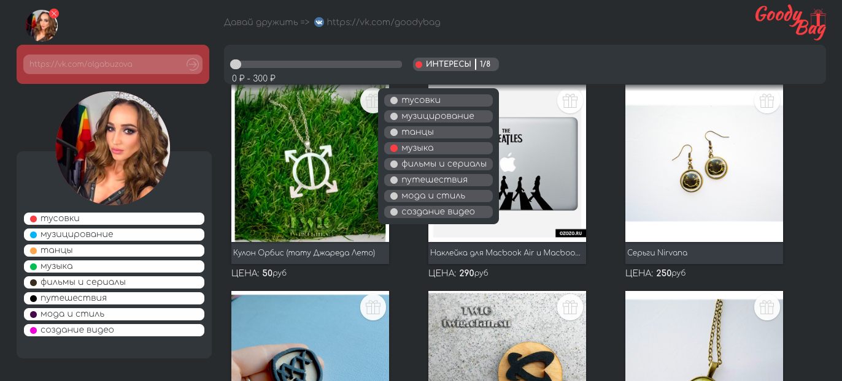
Task: Click the price 290 руб
Action: 474,273
